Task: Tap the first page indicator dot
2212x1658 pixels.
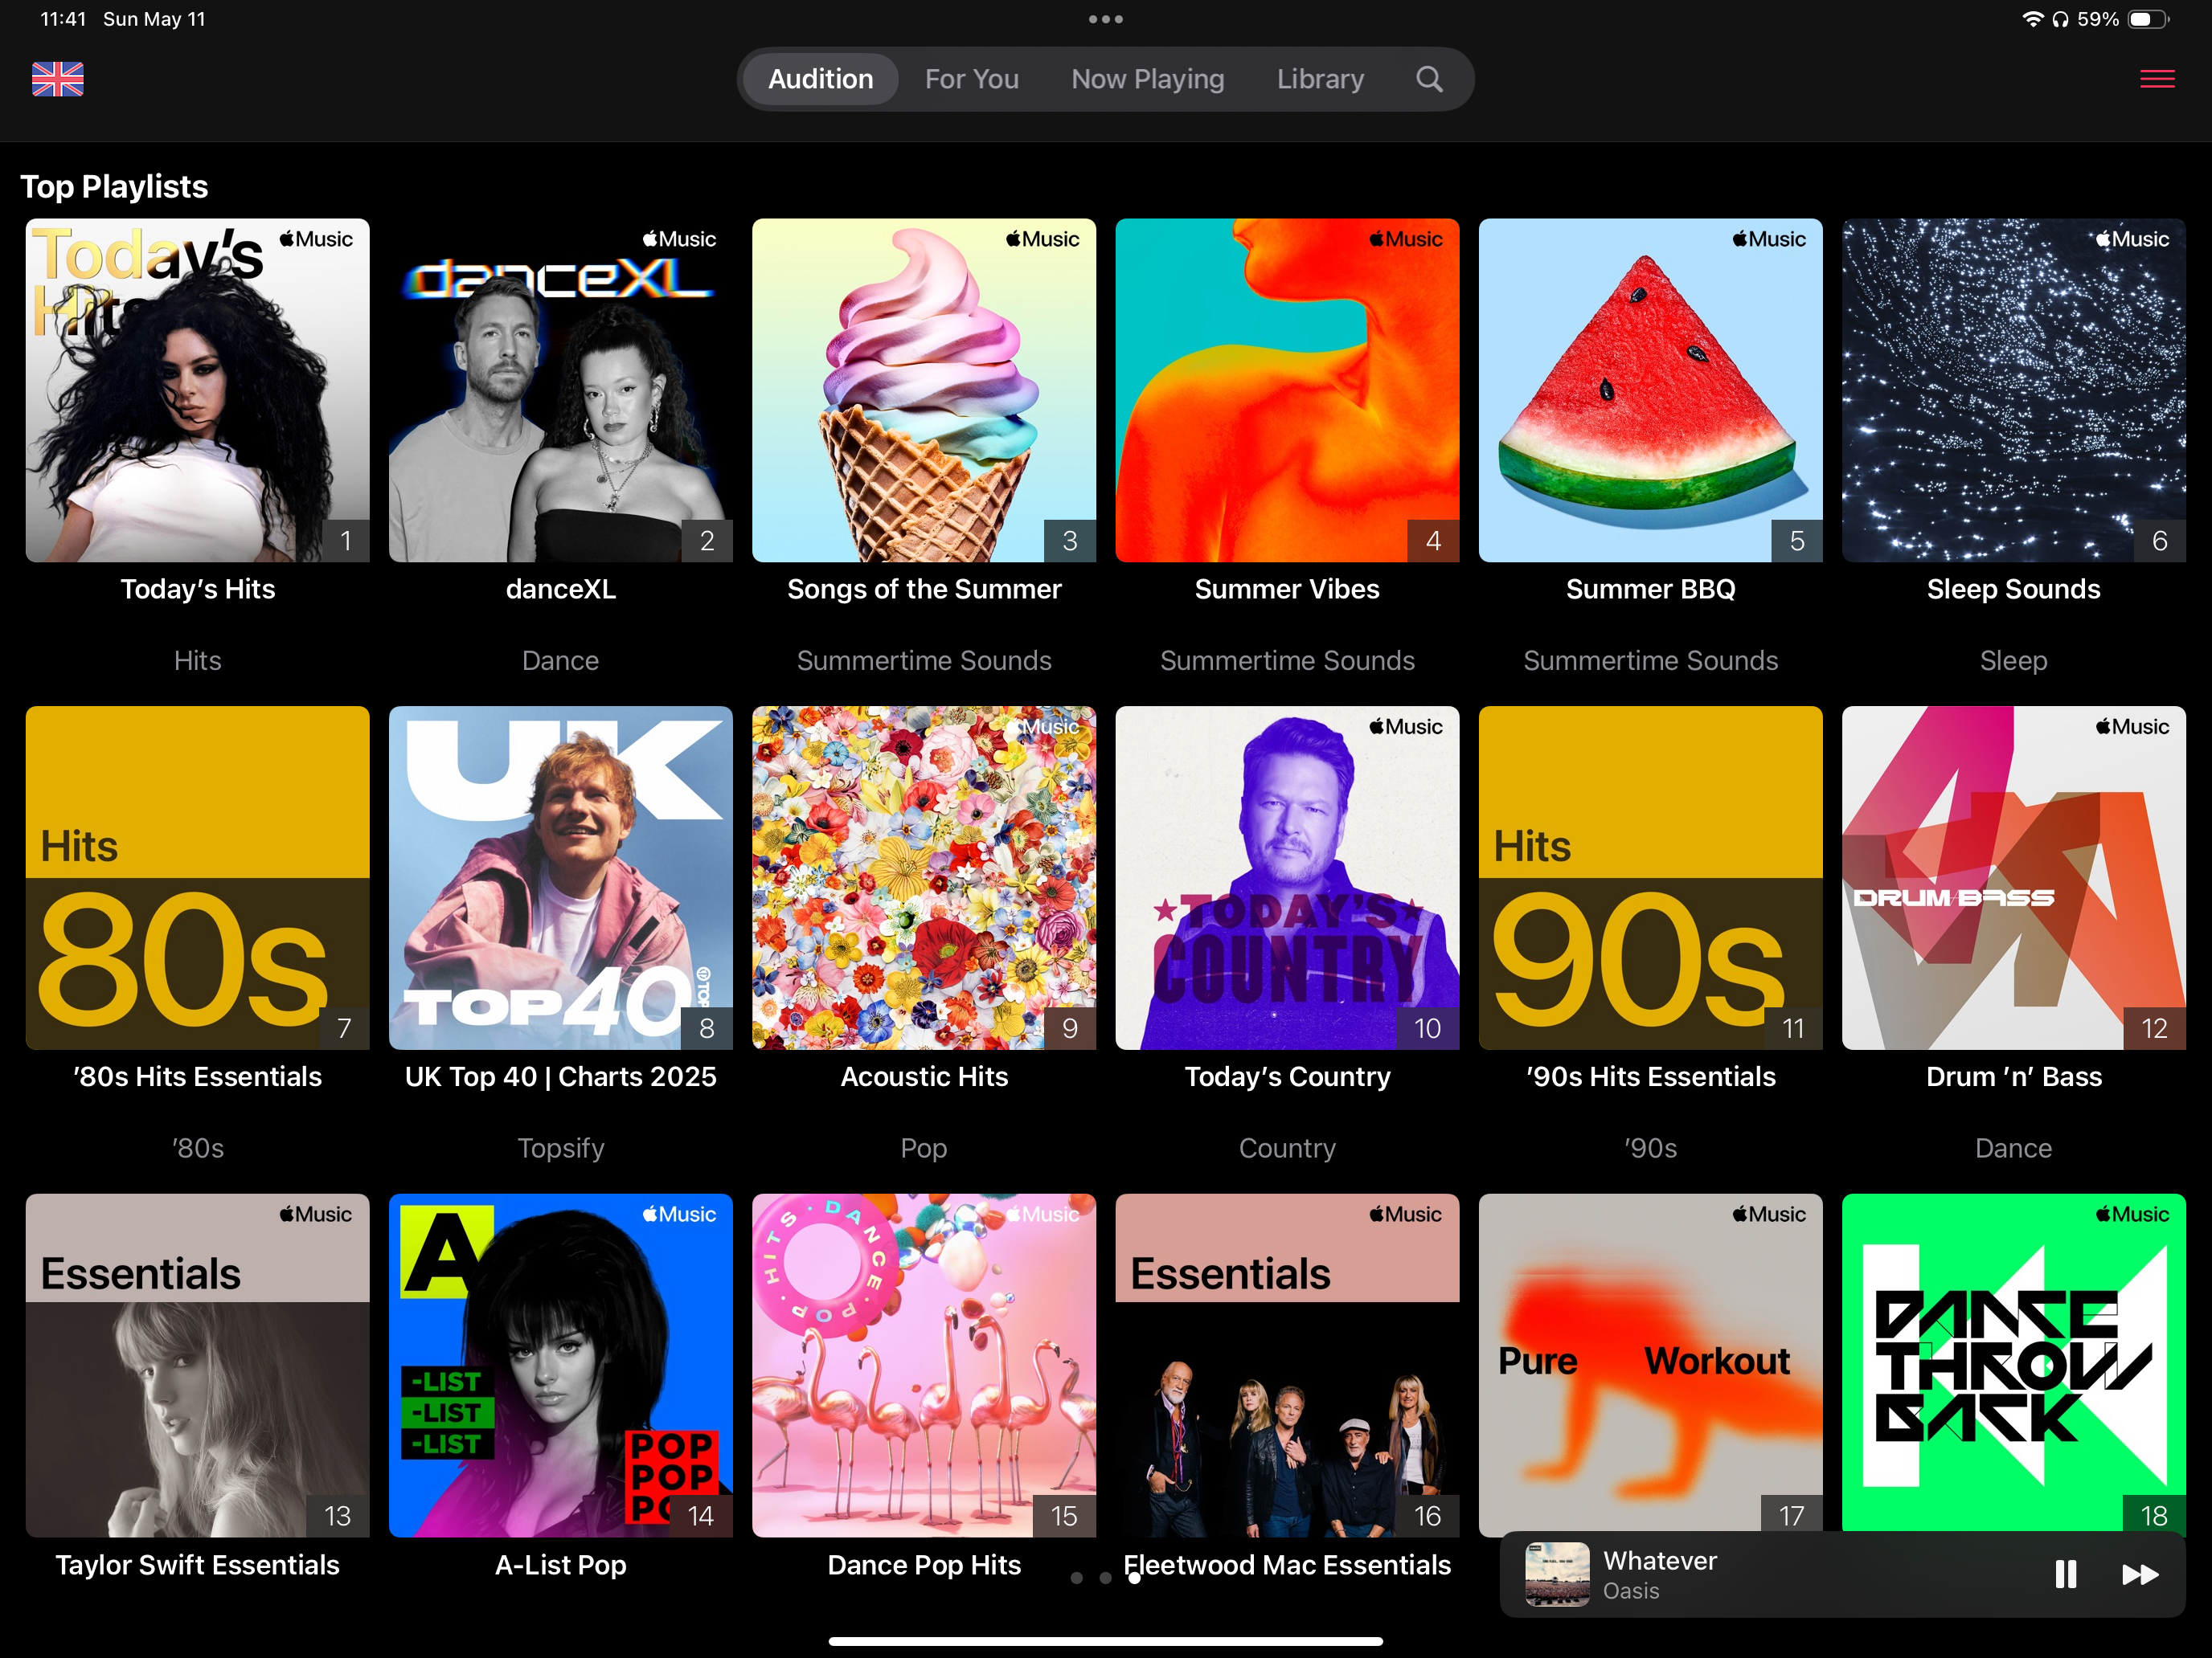Action: point(1076,1578)
